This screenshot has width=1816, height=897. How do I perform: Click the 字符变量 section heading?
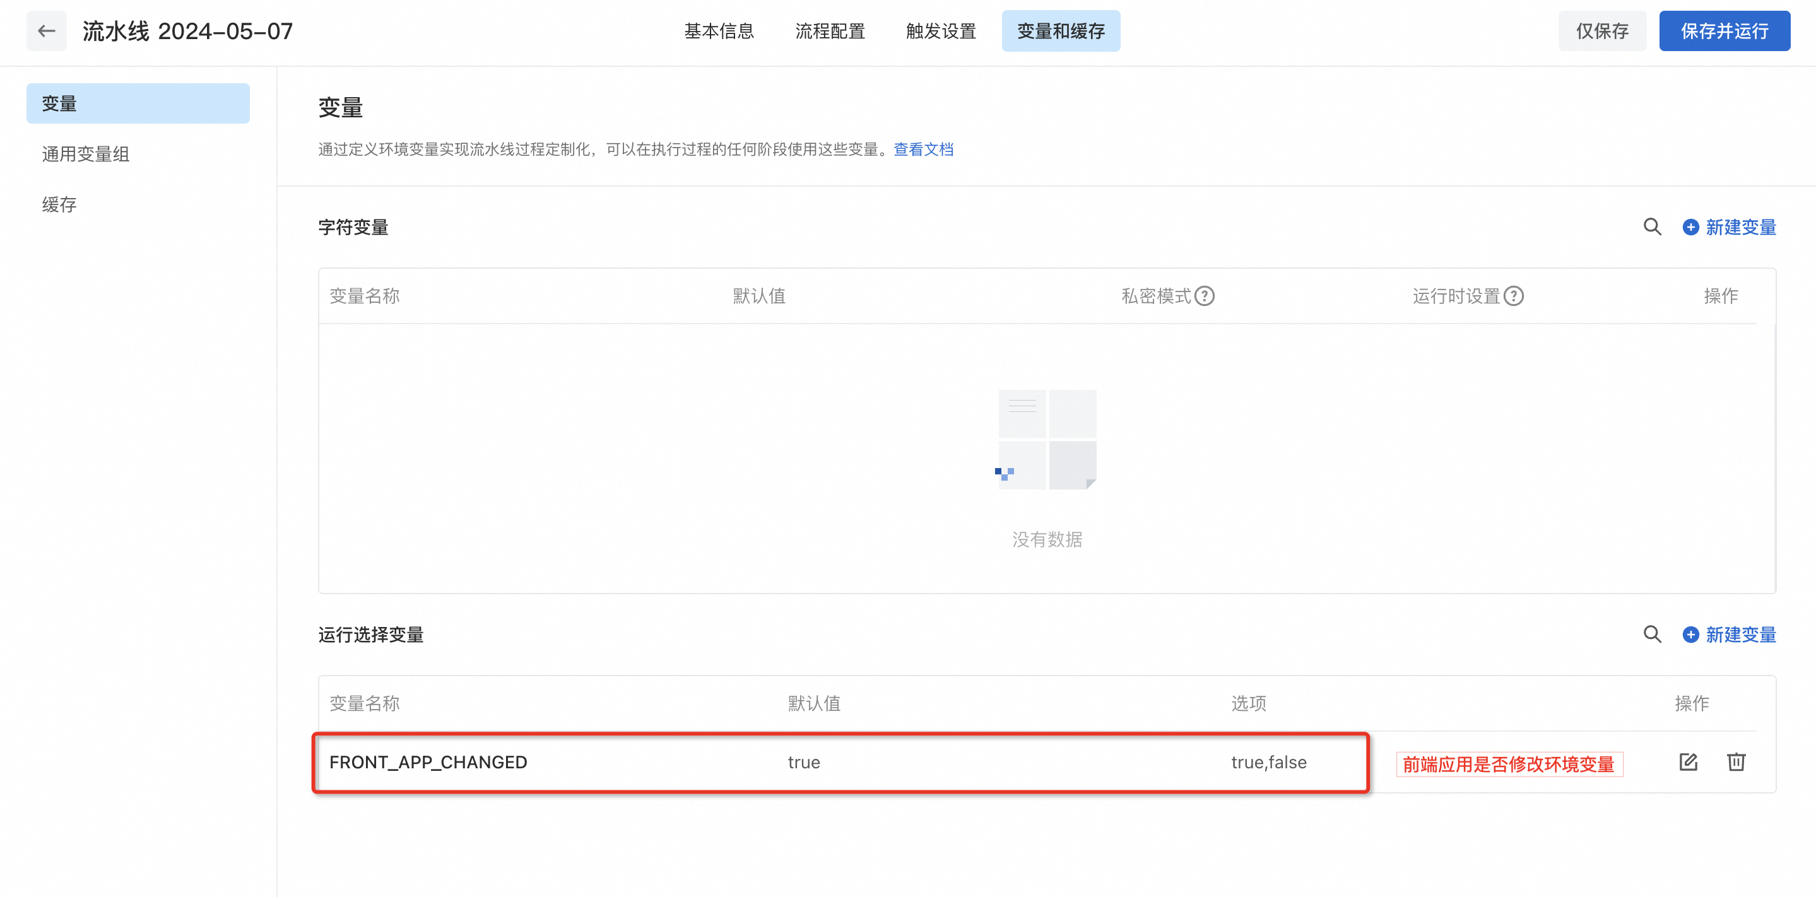click(x=353, y=227)
